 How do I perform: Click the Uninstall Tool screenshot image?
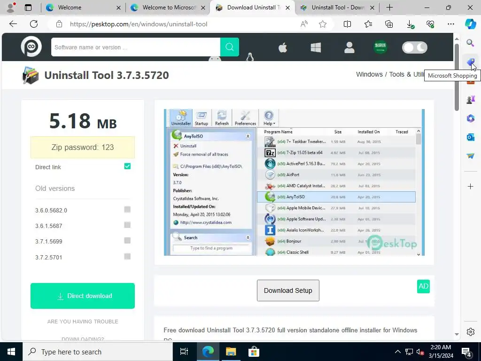(294, 182)
